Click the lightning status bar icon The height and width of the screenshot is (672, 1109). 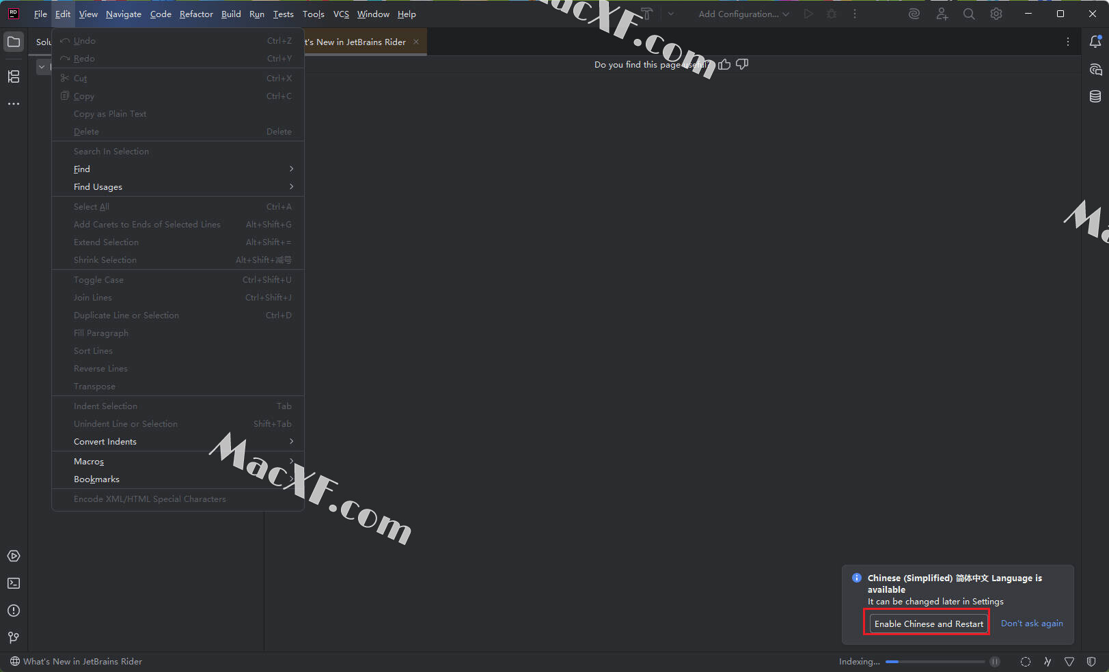point(1048,662)
